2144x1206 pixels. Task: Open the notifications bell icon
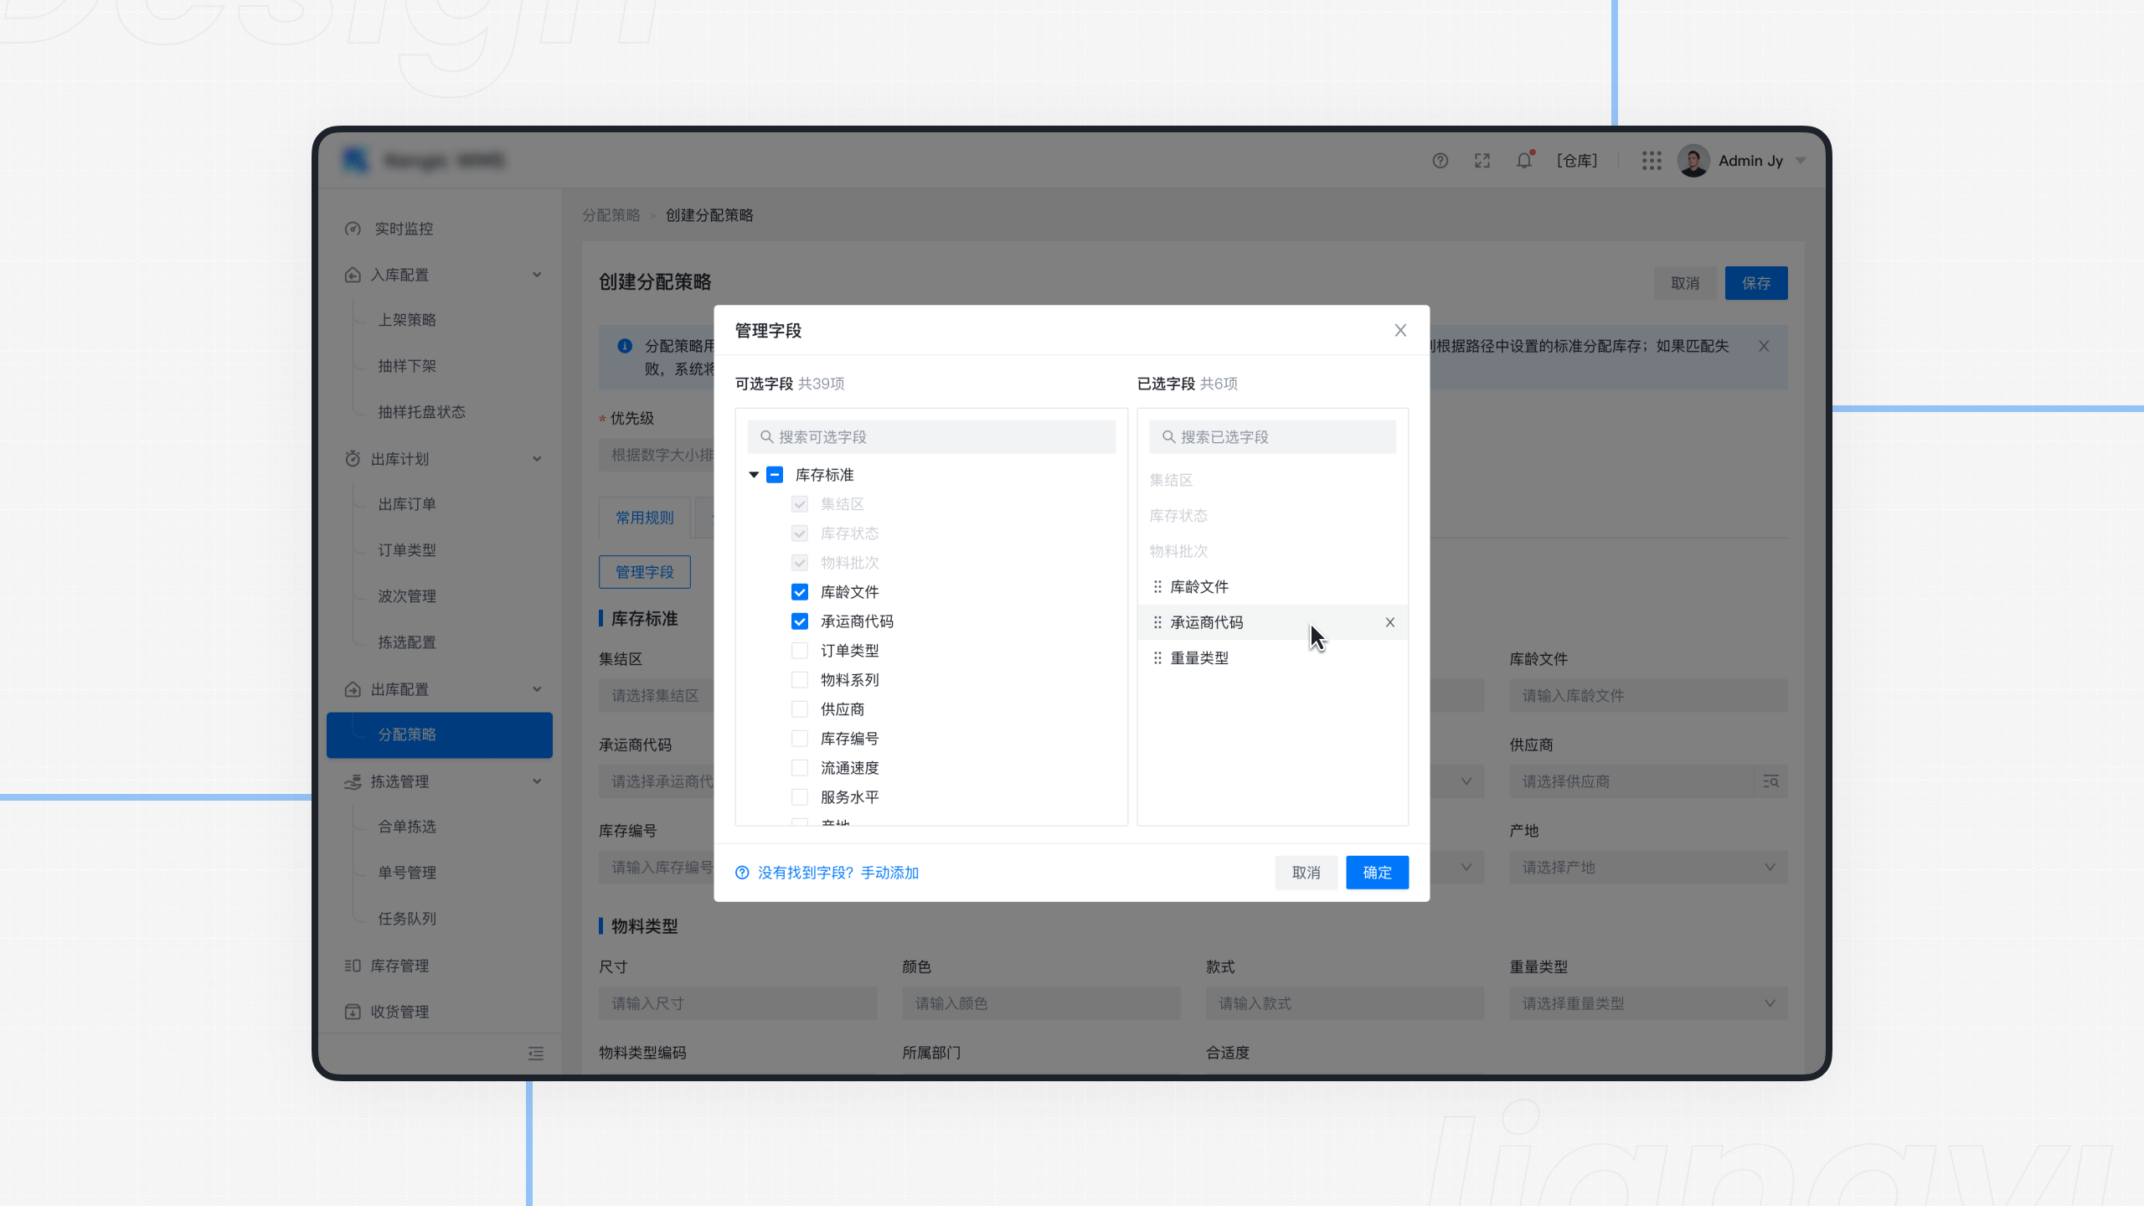1523,160
